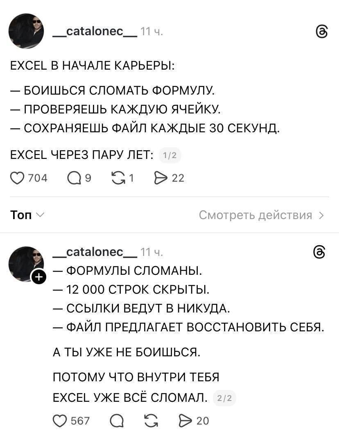
Task: Tap the chevron next to Смотреть действия
Action: (x=321, y=215)
